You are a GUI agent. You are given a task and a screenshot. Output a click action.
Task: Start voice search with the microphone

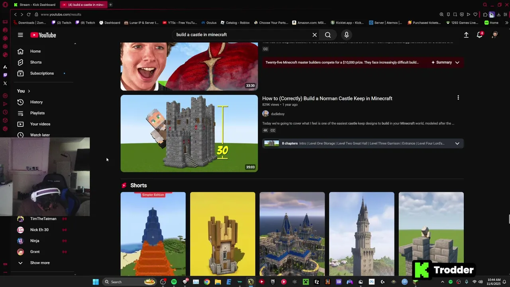[x=346, y=35]
